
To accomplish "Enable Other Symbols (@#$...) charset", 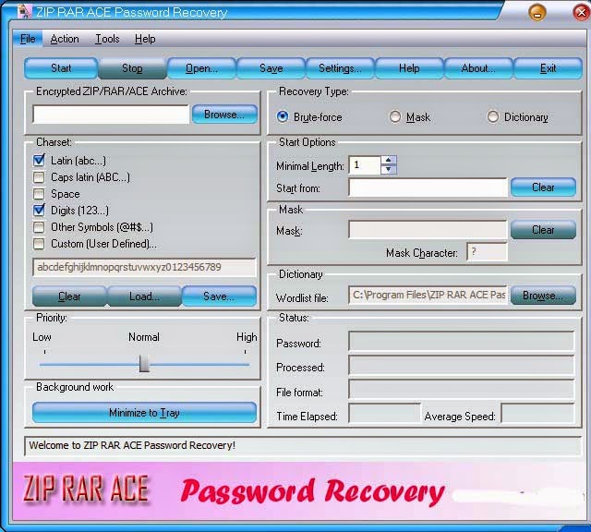I will click(x=39, y=227).
